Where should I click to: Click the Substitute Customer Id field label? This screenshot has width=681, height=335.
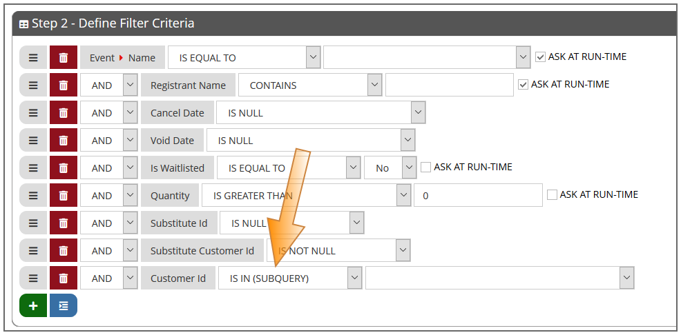point(202,251)
